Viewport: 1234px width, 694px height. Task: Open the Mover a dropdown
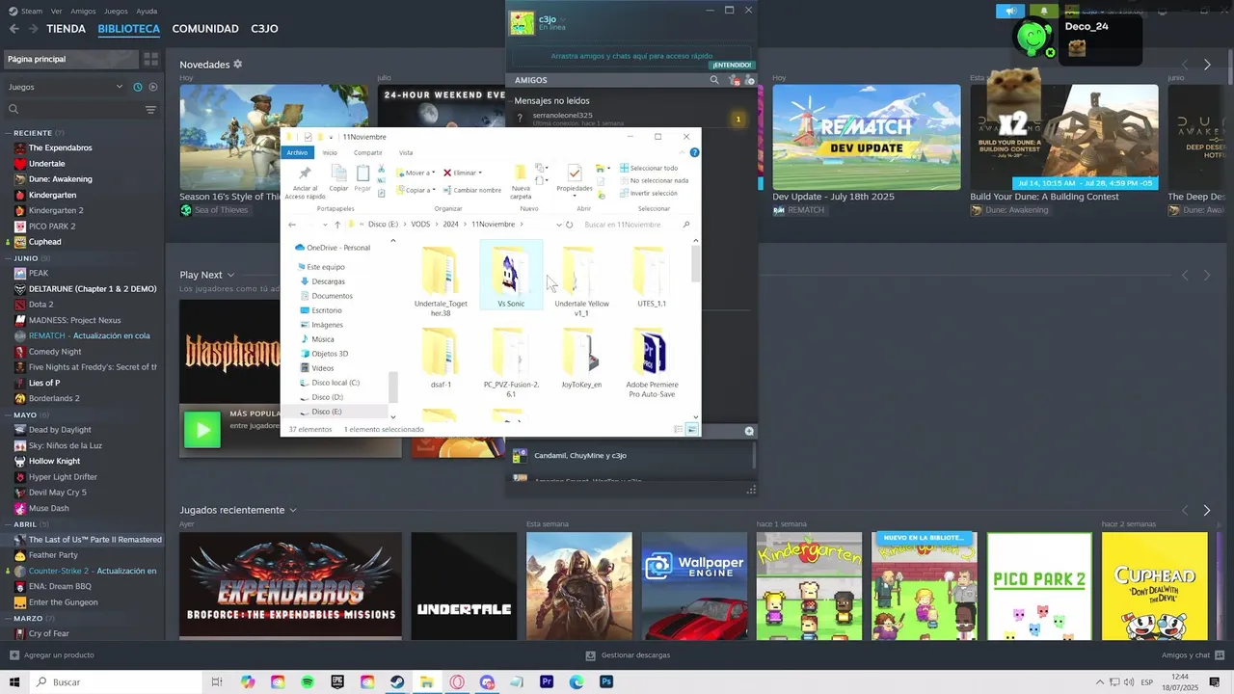(x=417, y=173)
